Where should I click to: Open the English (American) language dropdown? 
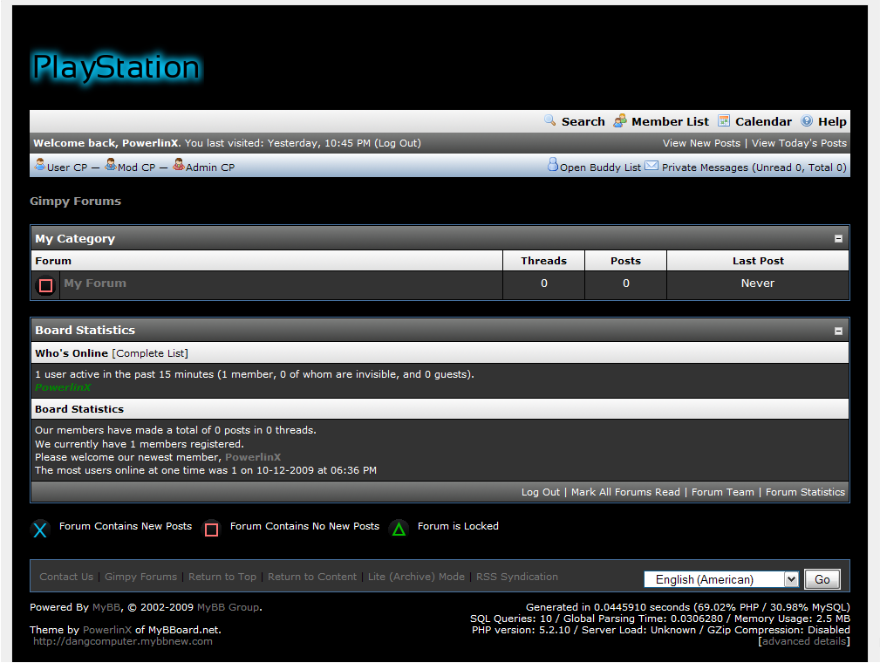click(720, 579)
